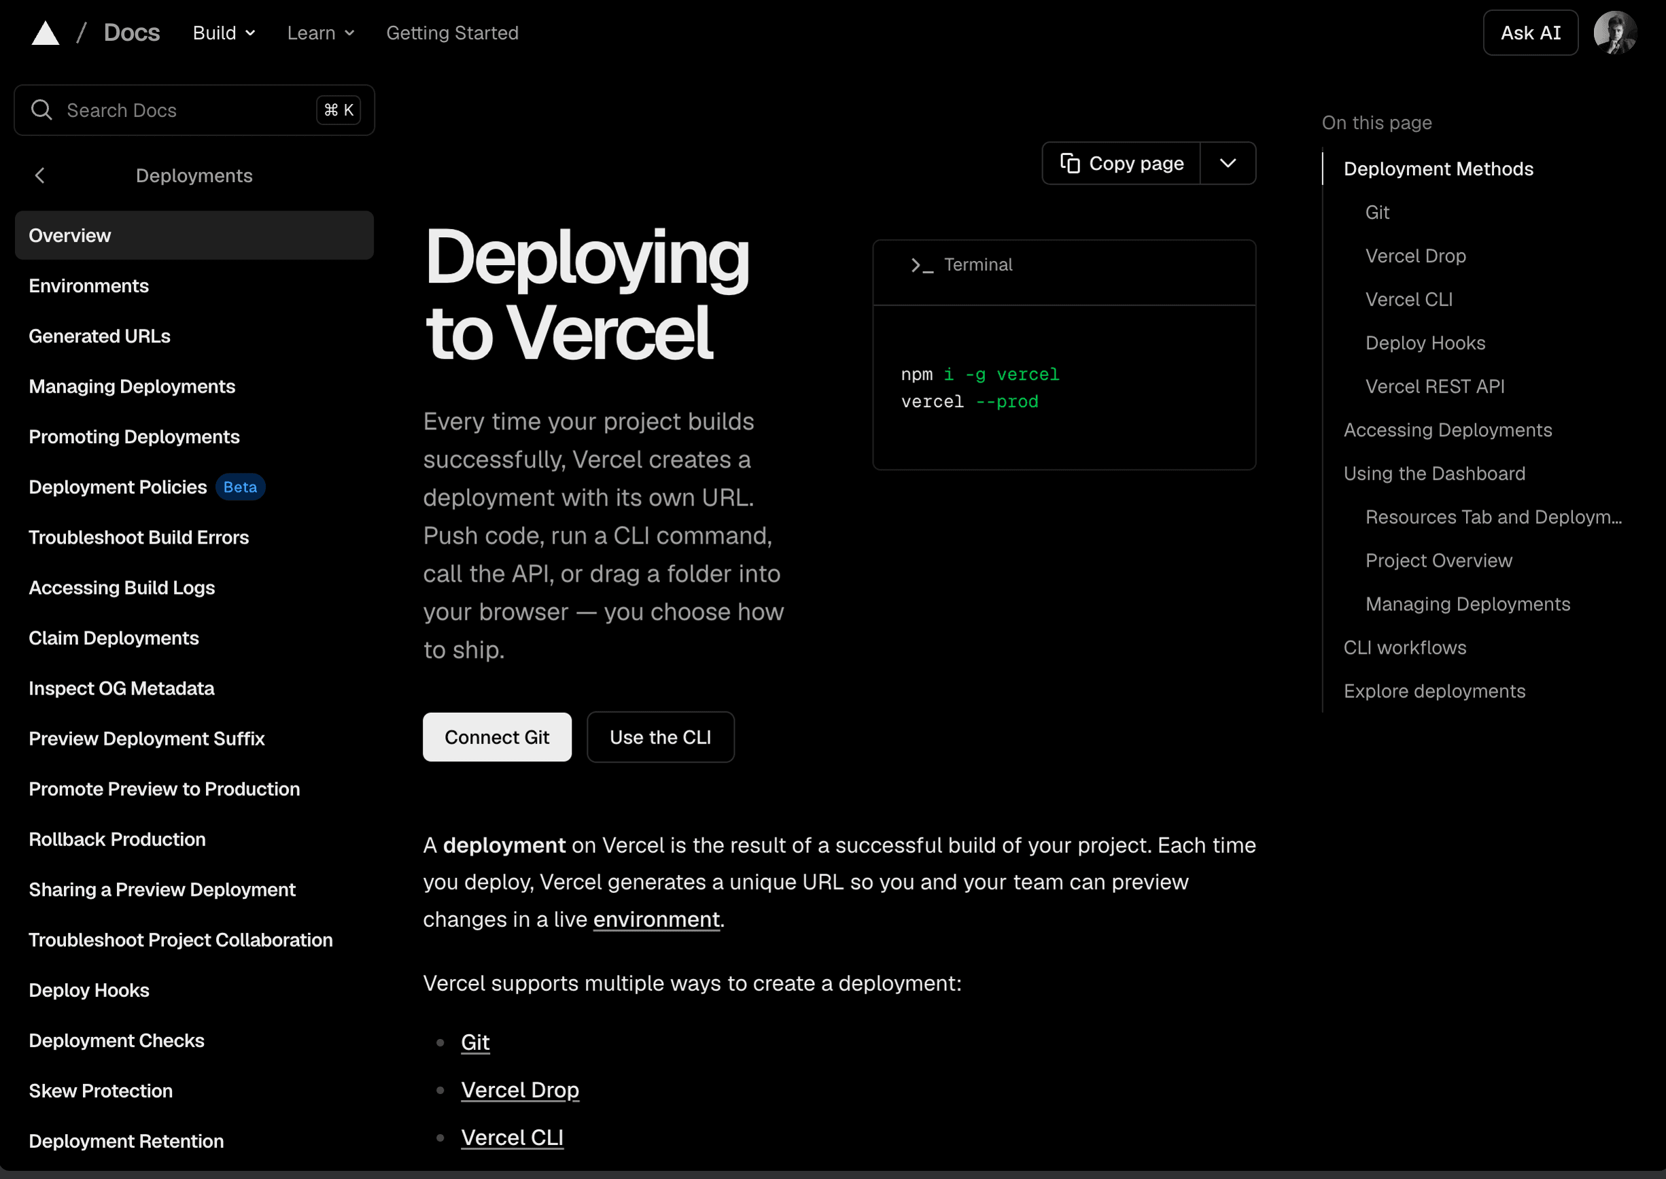
Task: Open Getting Started in top navigation
Action: pos(453,33)
